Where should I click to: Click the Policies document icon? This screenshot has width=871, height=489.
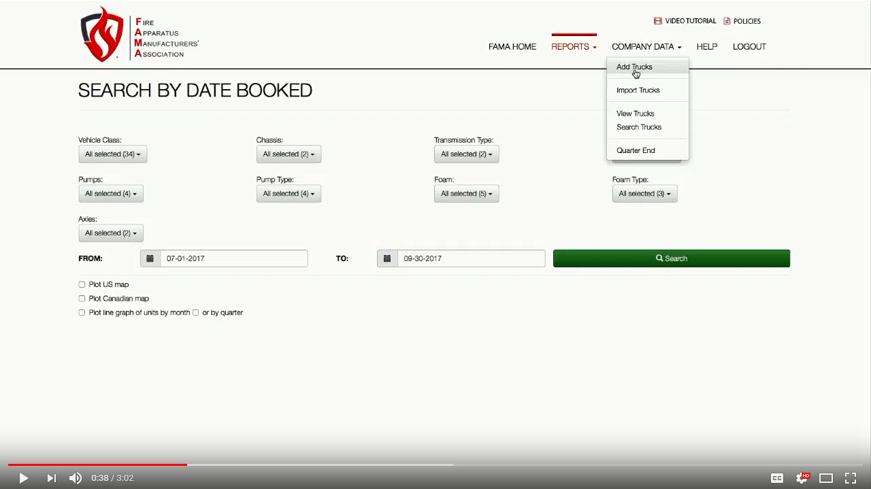[x=727, y=21]
